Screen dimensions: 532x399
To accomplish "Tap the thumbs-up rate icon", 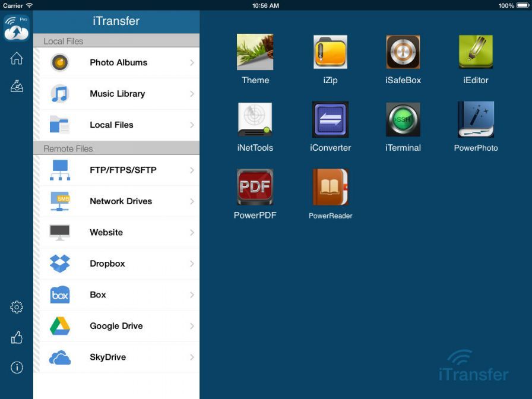I will tap(17, 337).
